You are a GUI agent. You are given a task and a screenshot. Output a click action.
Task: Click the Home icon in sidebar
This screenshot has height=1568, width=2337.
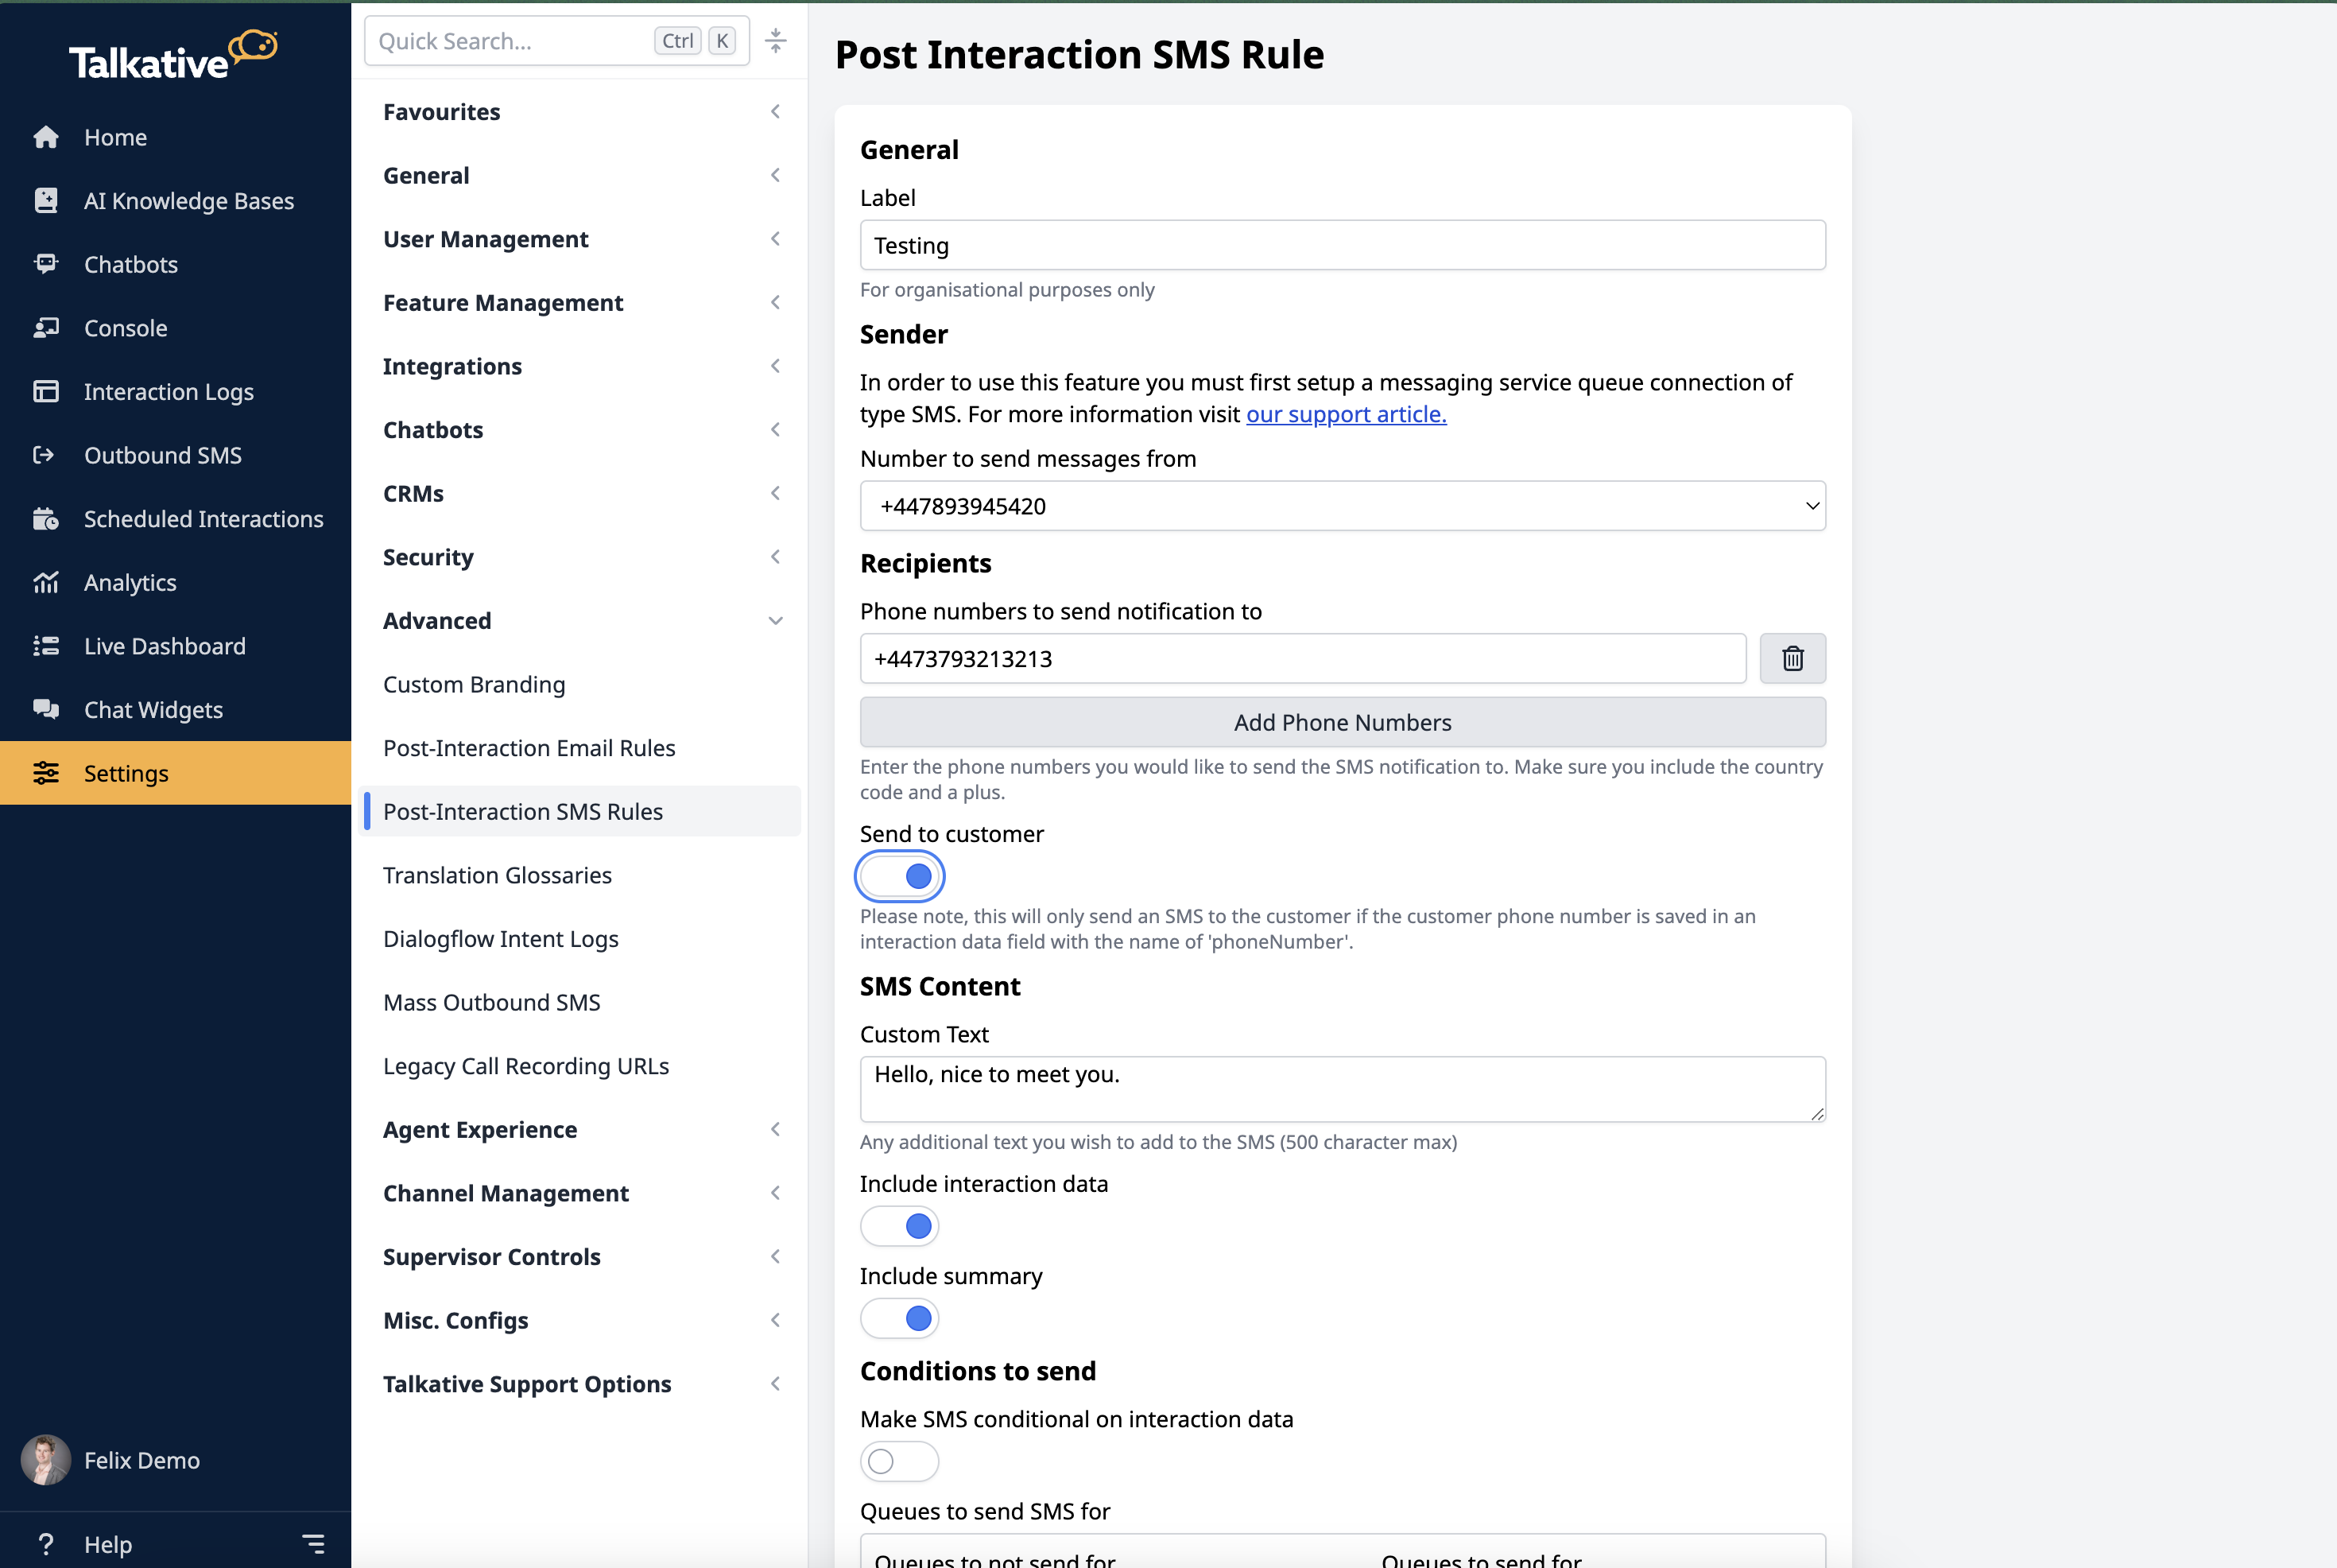pos(46,137)
